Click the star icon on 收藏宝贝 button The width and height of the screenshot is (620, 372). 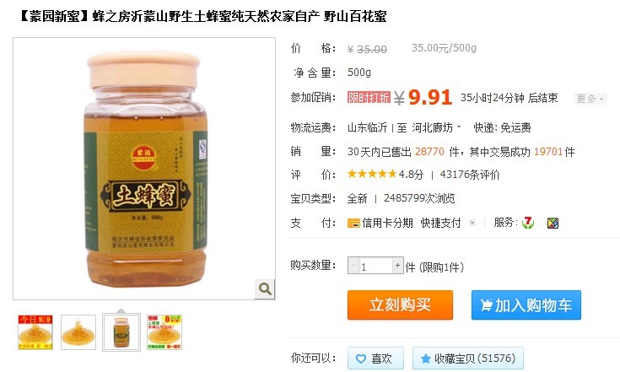[426, 359]
